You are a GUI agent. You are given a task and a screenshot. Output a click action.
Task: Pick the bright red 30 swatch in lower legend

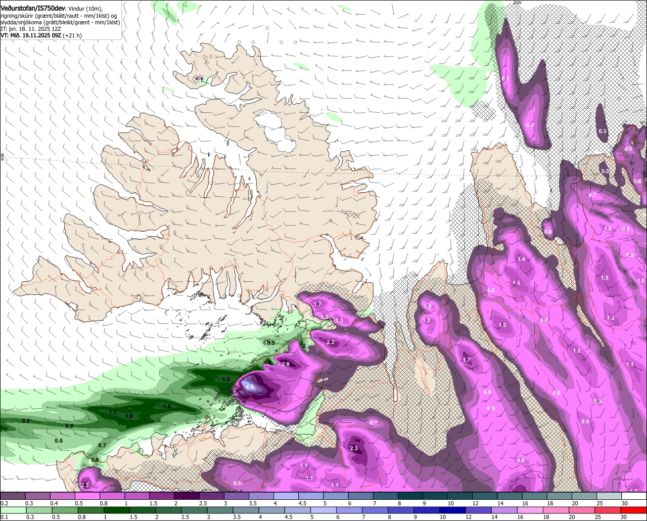634,510
